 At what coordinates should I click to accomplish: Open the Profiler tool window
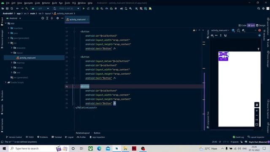[x=81, y=137]
